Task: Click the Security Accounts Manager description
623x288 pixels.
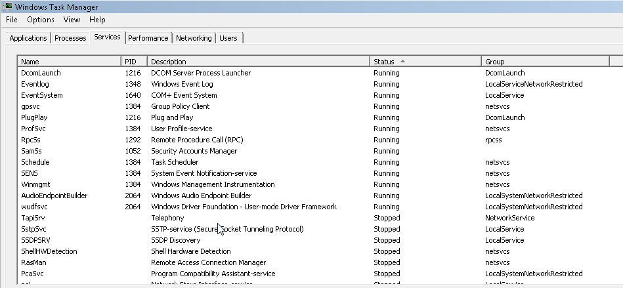Action: coord(194,151)
